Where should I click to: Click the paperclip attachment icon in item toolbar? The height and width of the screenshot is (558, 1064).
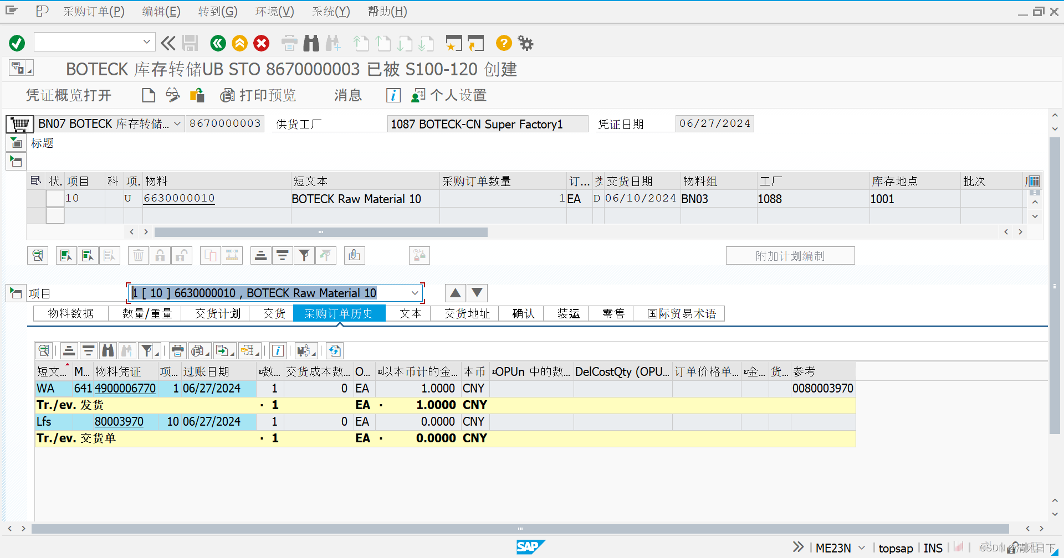point(355,255)
